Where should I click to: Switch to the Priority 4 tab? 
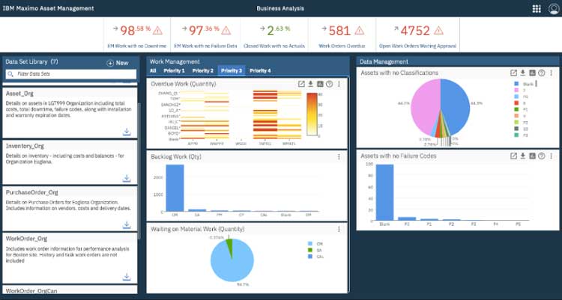point(260,70)
